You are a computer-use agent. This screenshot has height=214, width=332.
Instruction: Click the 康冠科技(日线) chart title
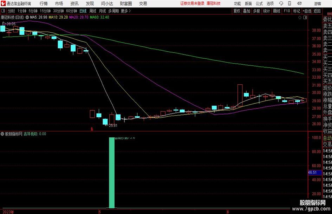12,17
